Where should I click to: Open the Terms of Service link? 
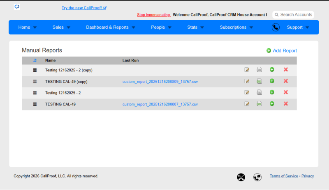click(284, 176)
